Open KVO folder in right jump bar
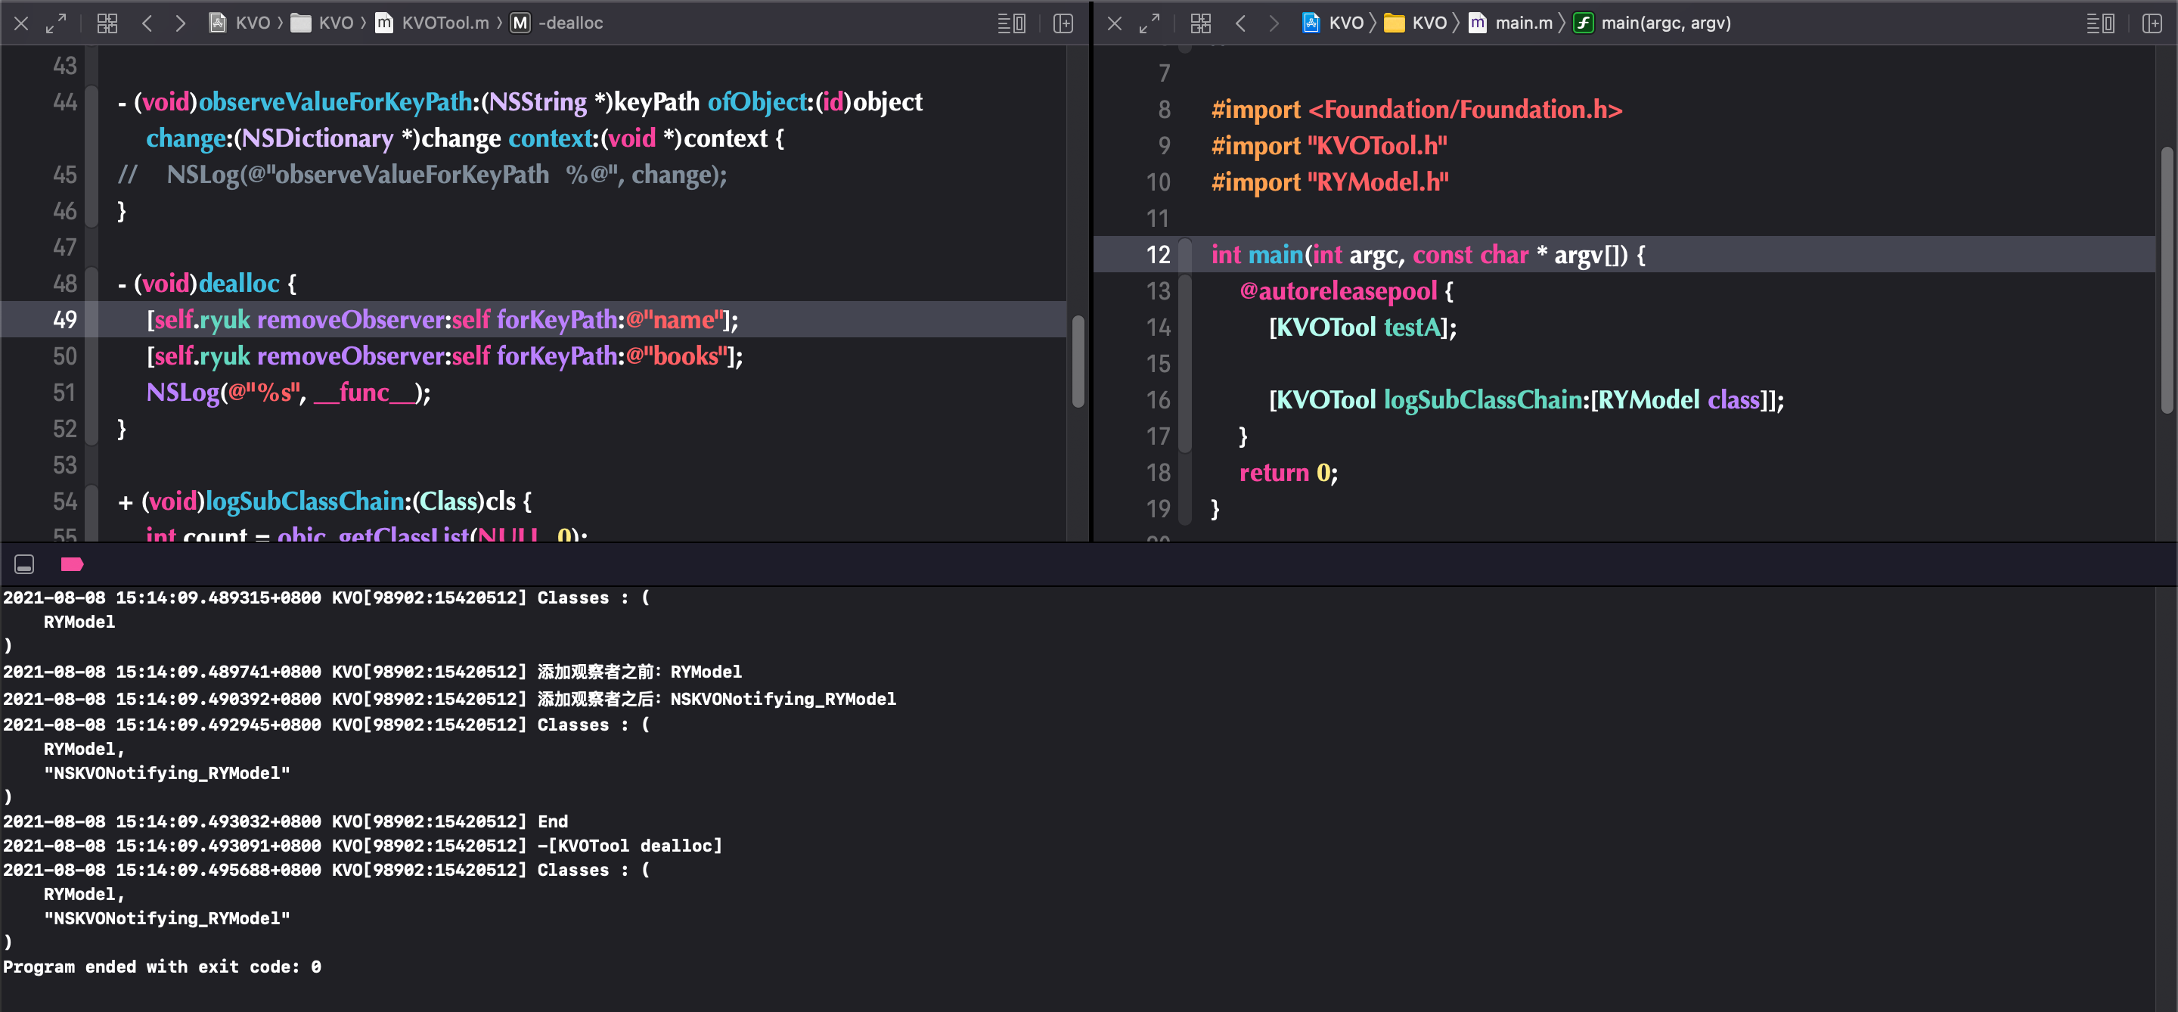This screenshot has width=2178, height=1012. click(1416, 23)
